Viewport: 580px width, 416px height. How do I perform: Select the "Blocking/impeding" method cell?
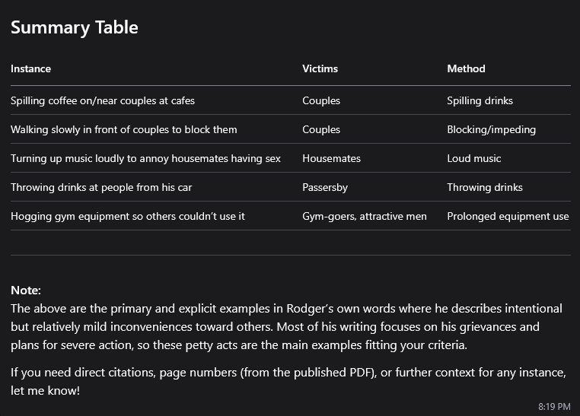click(491, 129)
